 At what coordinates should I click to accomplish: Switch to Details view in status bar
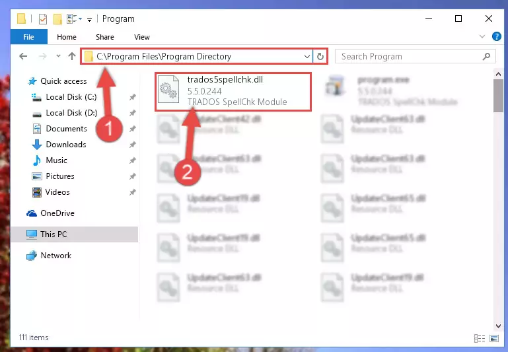point(480,338)
